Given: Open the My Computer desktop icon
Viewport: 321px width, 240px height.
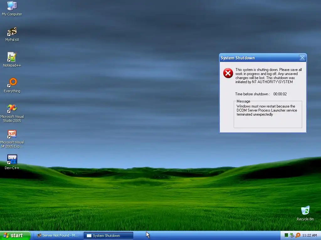Looking at the screenshot, I should [x=12, y=8].
